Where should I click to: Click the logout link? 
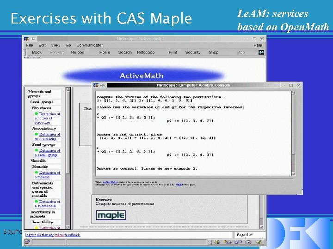point(31,235)
